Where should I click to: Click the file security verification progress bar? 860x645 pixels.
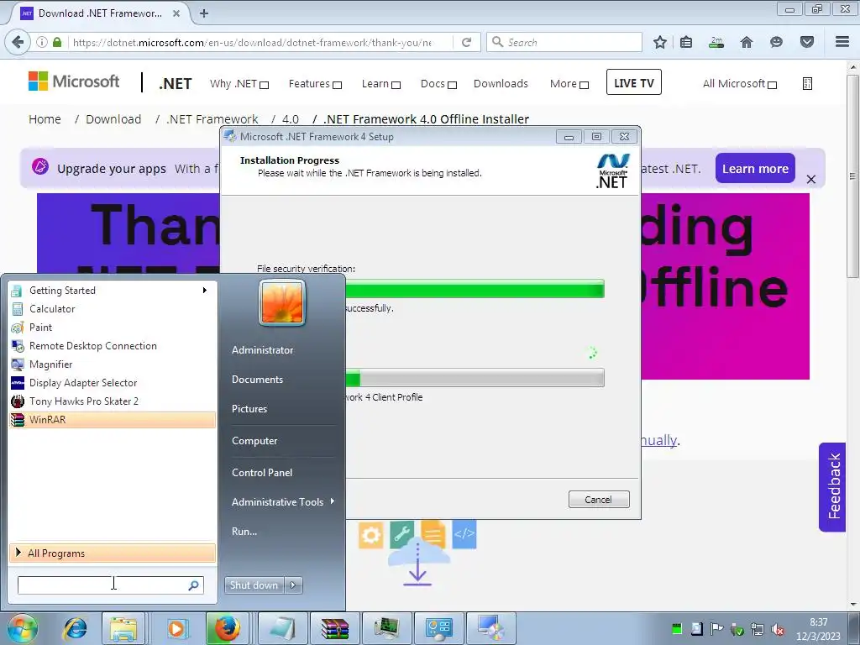[x=475, y=289]
